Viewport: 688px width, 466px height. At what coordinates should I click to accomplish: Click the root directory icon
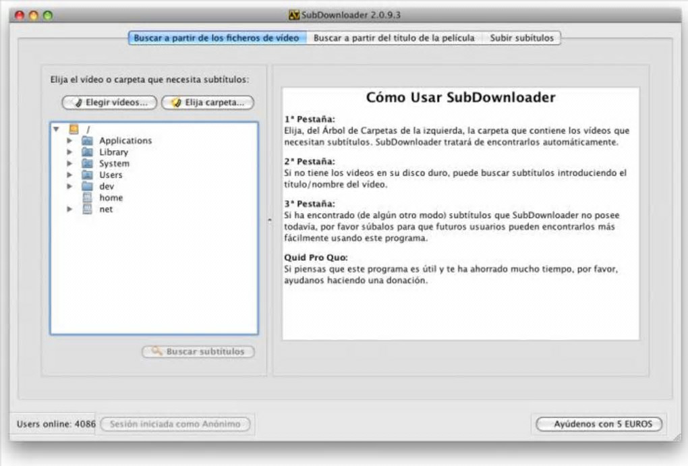[x=74, y=129]
